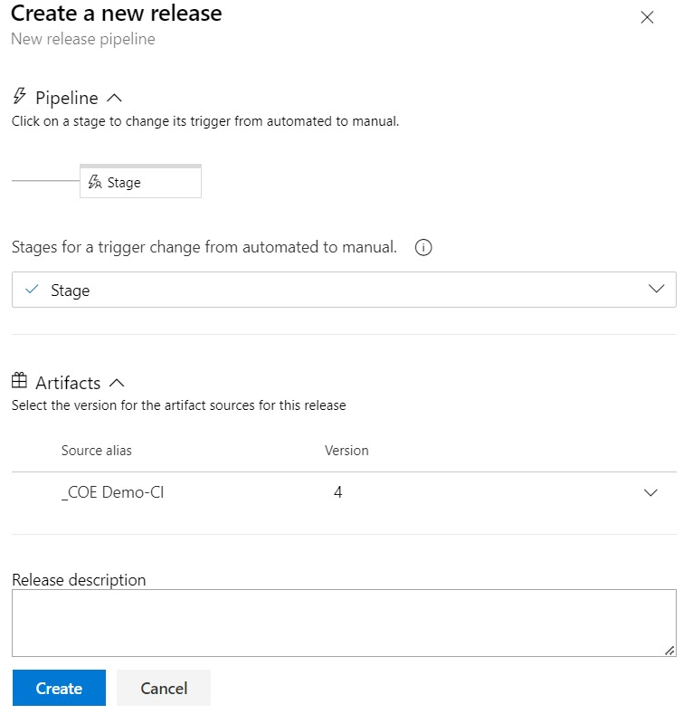Click the Pipeline lightning bolt icon
Screen dimensions: 683x714
(20, 97)
